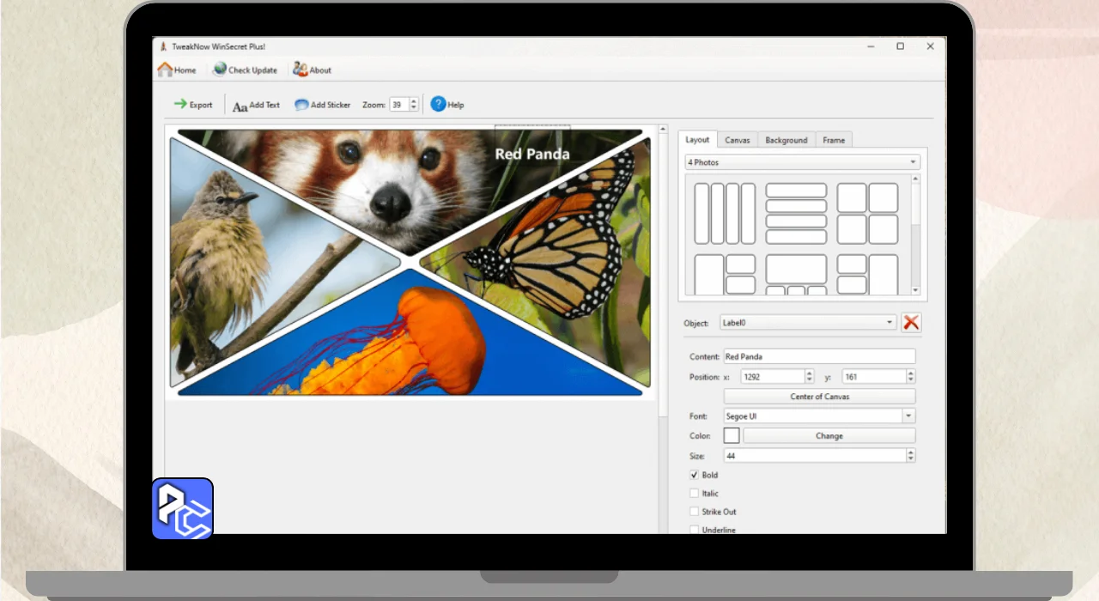This screenshot has width=1099, height=601.
Task: Open Help question mark icon
Action: pos(438,104)
